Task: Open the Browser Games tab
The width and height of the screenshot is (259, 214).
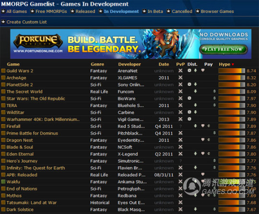Action: tap(217, 11)
